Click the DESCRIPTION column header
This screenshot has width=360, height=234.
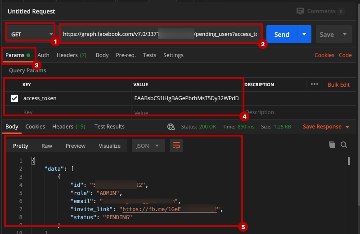click(x=259, y=84)
